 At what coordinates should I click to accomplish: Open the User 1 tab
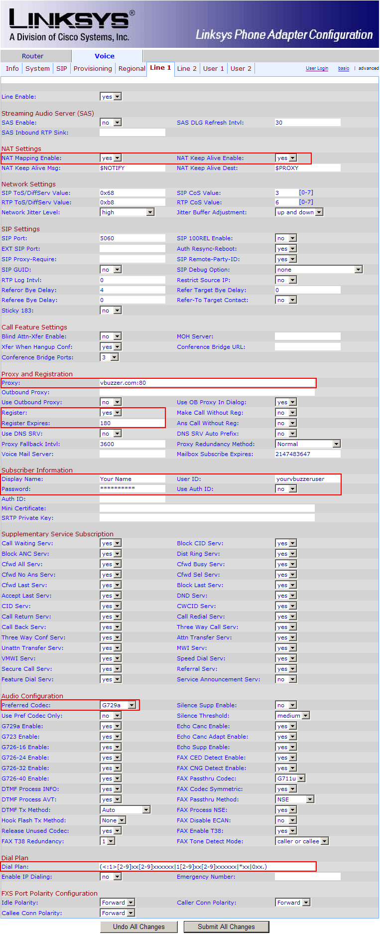point(213,68)
